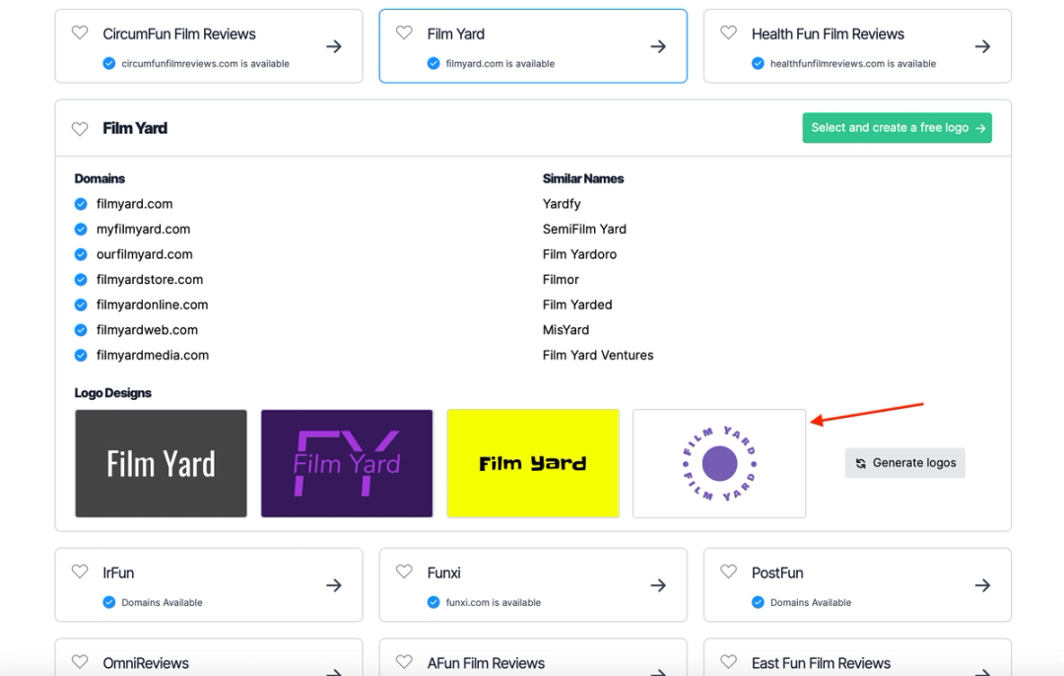Favorite East Fun Film Reviews heart

729,662
